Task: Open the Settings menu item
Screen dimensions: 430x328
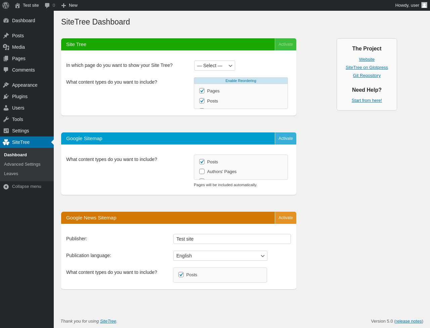Action: point(27,131)
